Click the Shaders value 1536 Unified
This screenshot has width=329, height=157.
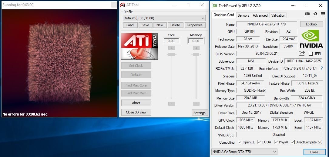[253, 76]
